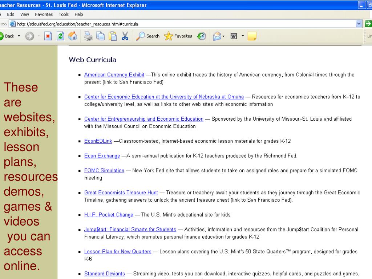372x279 pixels.
Task: Expand the Word edit dropdown arrow
Action: click(x=243, y=36)
